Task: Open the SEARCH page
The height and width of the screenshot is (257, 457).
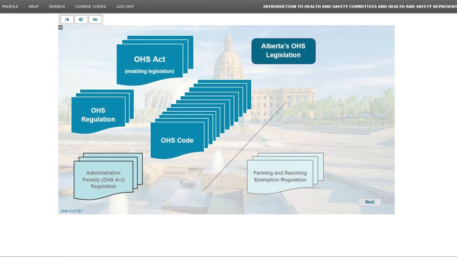Action: [x=57, y=6]
